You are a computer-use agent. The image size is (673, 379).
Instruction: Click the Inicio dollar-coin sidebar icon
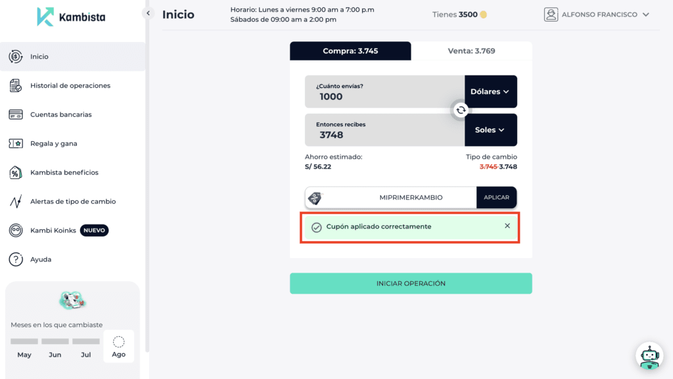[x=16, y=56]
